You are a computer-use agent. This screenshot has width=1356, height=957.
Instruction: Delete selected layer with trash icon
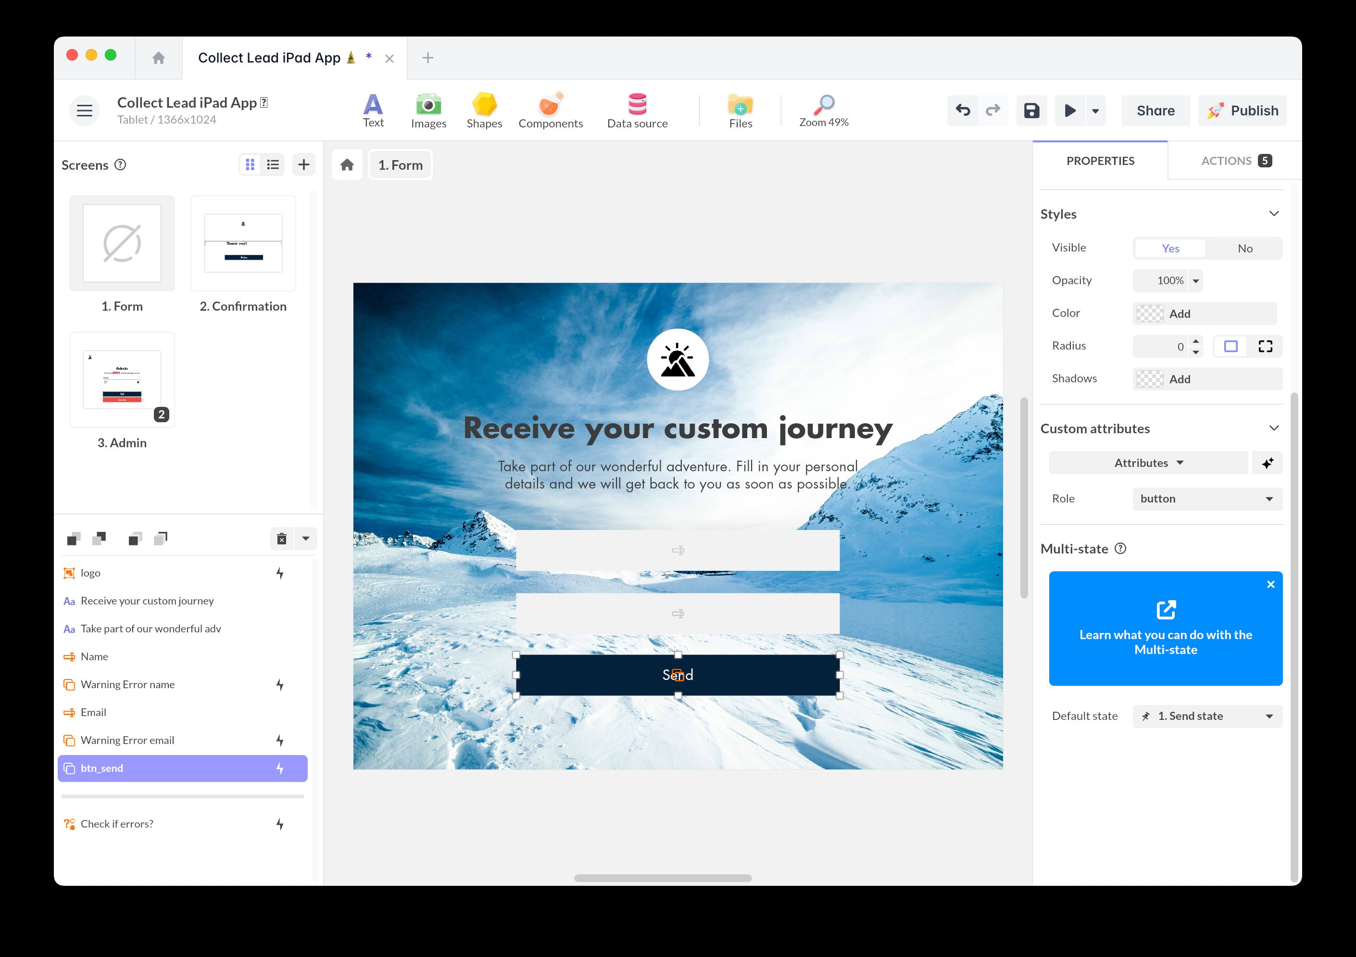pos(282,539)
